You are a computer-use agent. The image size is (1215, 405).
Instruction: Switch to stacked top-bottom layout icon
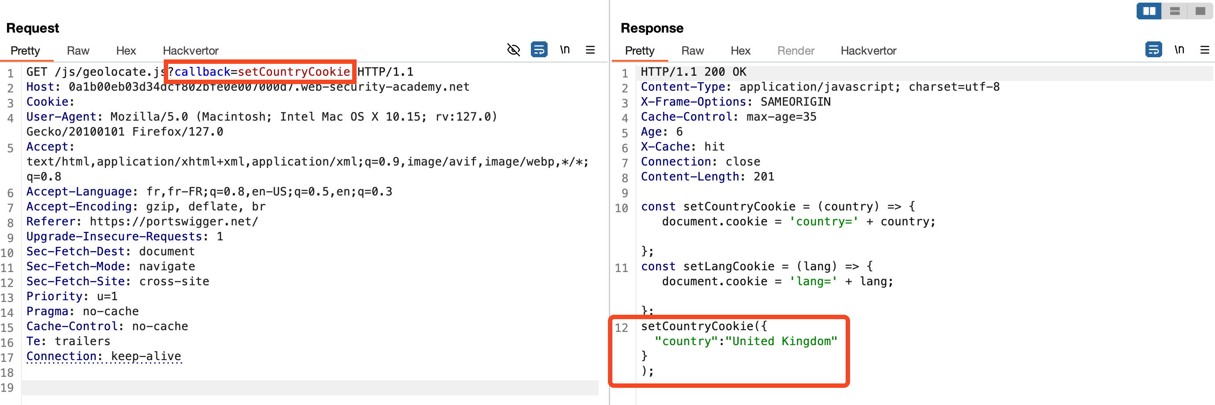tap(1174, 11)
